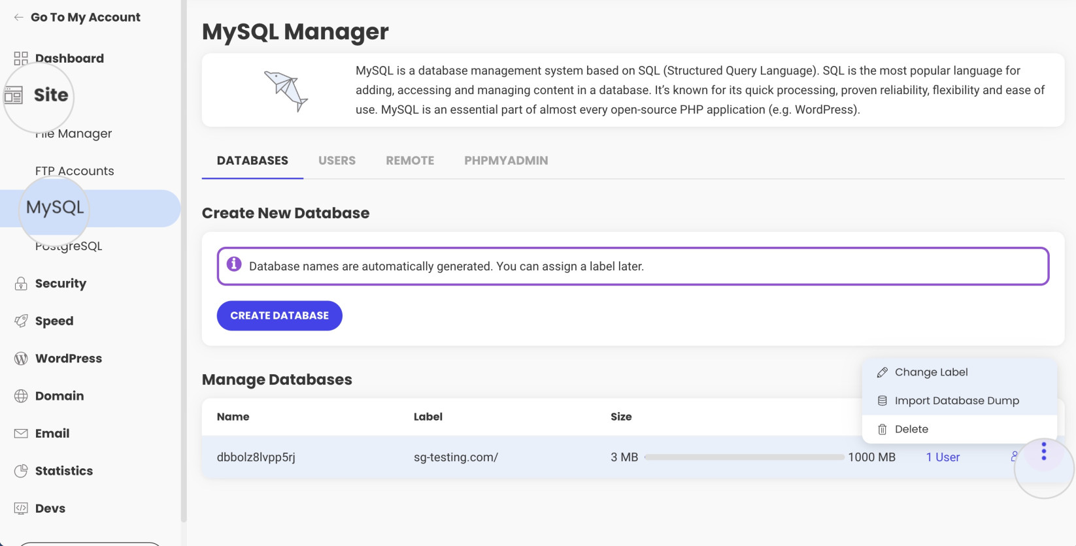Switch to the Remote tab
1076x546 pixels.
410,161
